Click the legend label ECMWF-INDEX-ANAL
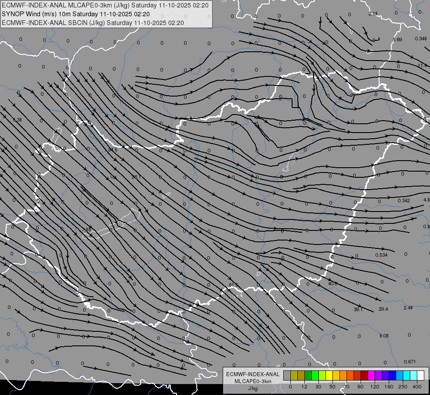Screen dimensions: 430x395 click(x=253, y=374)
